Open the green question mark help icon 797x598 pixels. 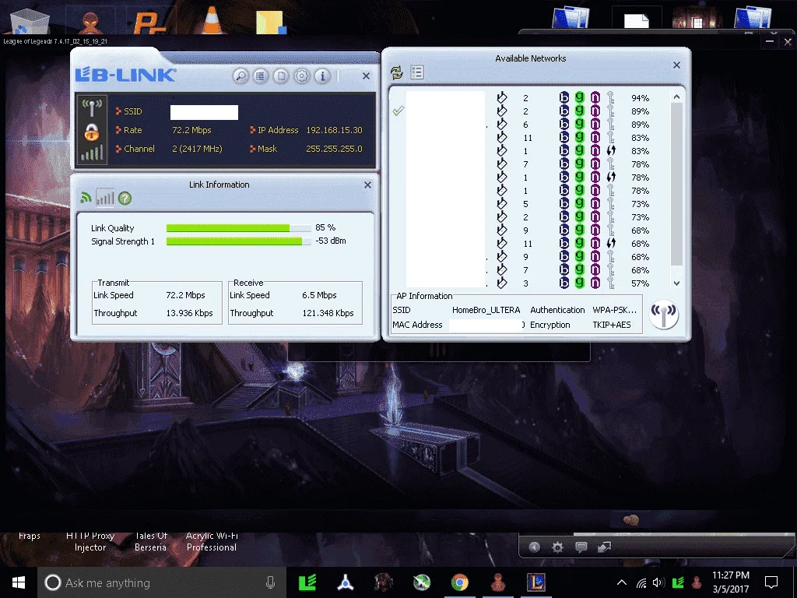click(x=125, y=199)
